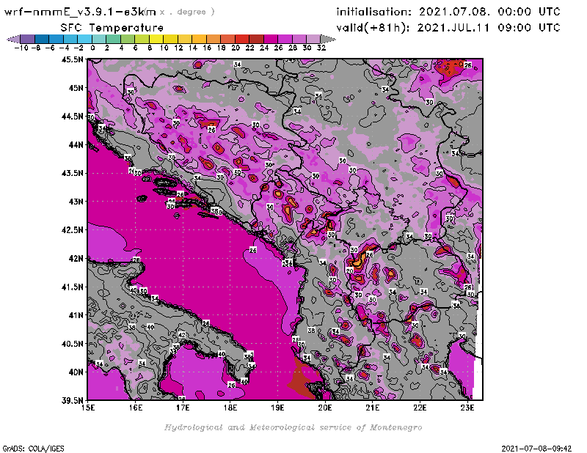
Task: Click the '40N' latitude label
Action: pos(76,372)
